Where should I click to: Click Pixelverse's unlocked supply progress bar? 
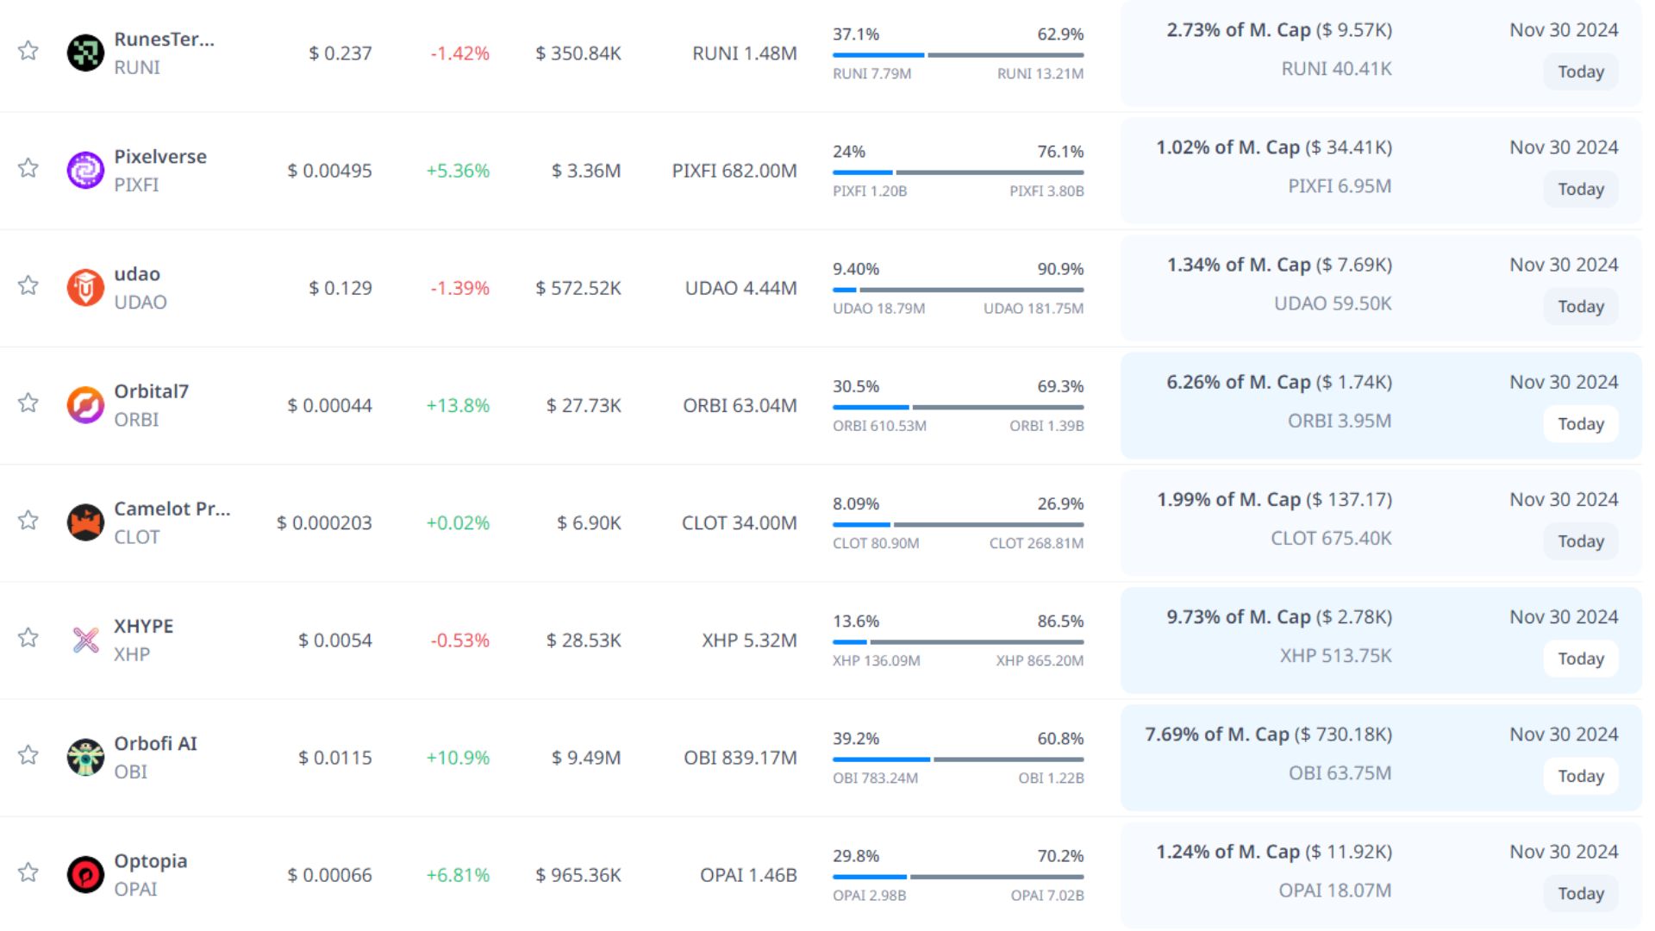click(958, 172)
